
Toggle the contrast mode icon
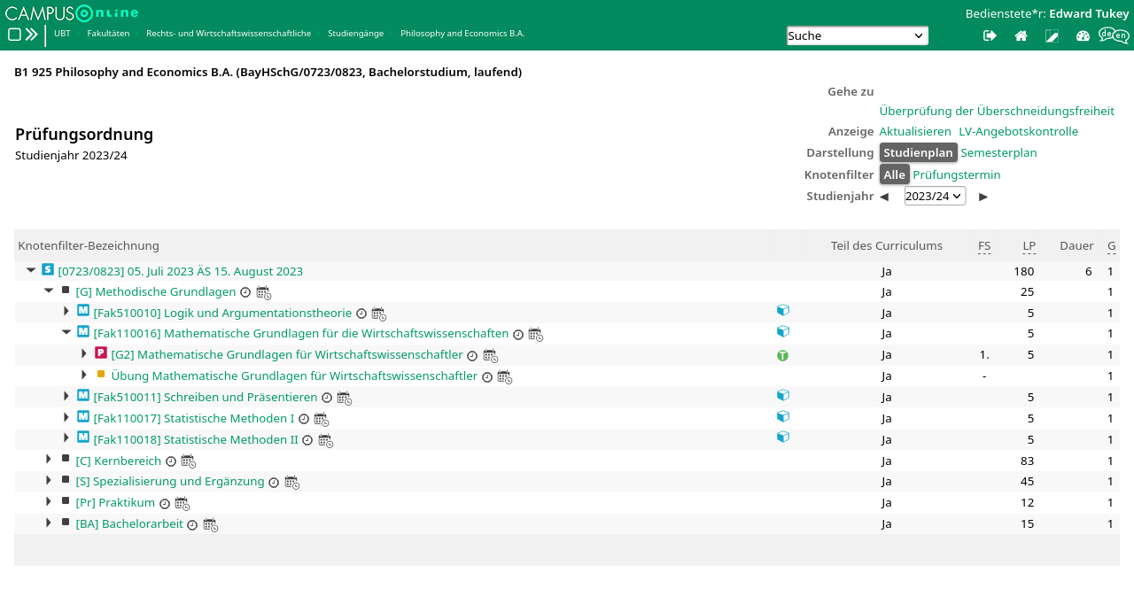pos(1052,35)
